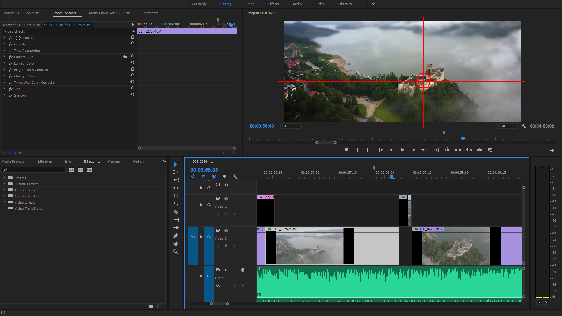
Task: Click timeline timecode 00:00:58:03
Action: 204,170
